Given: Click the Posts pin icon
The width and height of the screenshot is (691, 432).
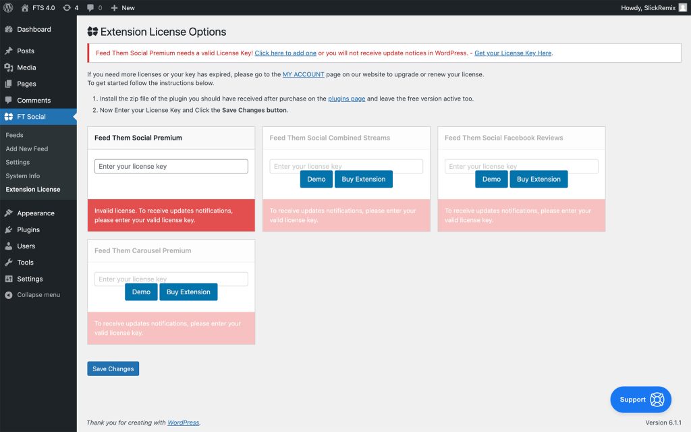Looking at the screenshot, I should pos(8,51).
